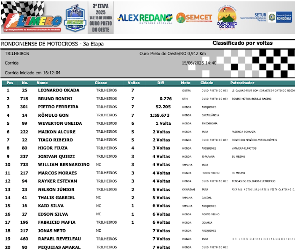This screenshot has height=252, width=295.
Task: Click the Rondoniense de Motocross 3a Etapa title
Action: [x=52, y=44]
